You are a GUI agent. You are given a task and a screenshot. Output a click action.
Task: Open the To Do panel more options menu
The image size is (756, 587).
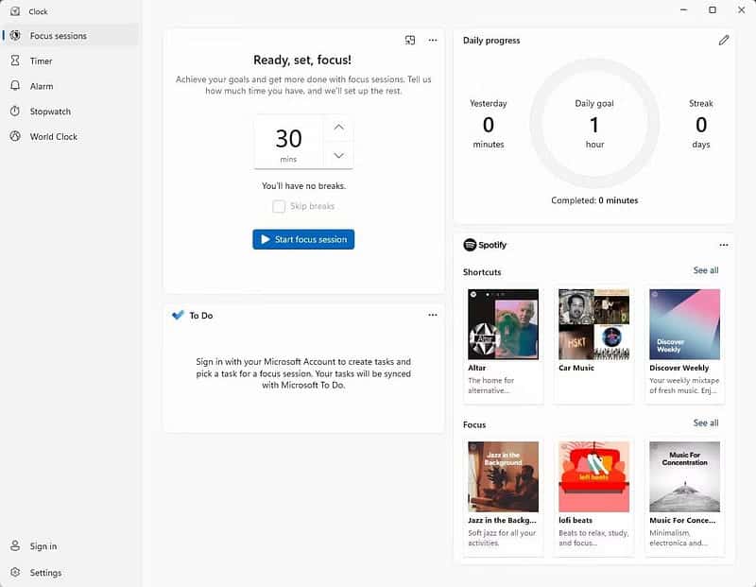coord(432,316)
